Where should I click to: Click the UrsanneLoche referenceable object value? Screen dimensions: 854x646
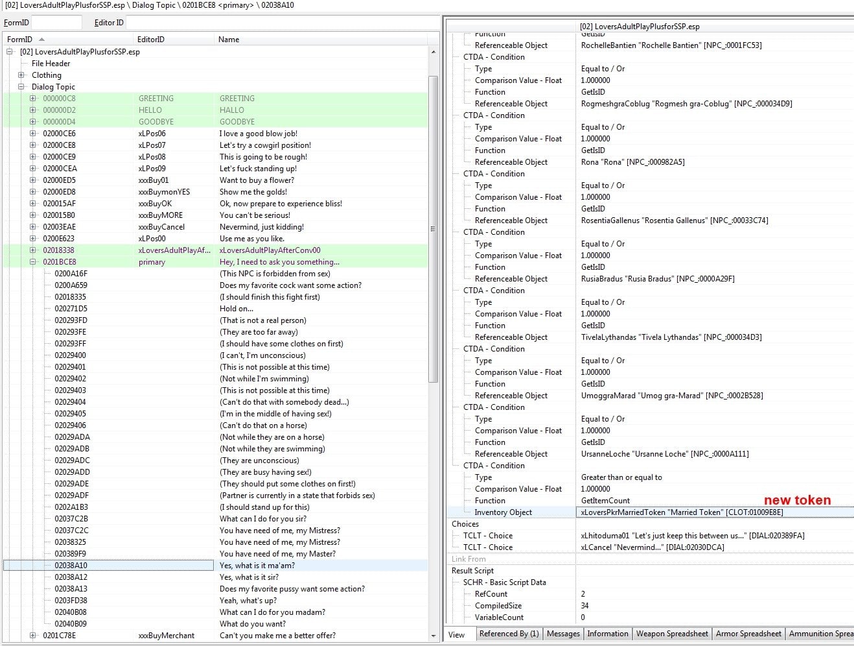click(665, 454)
